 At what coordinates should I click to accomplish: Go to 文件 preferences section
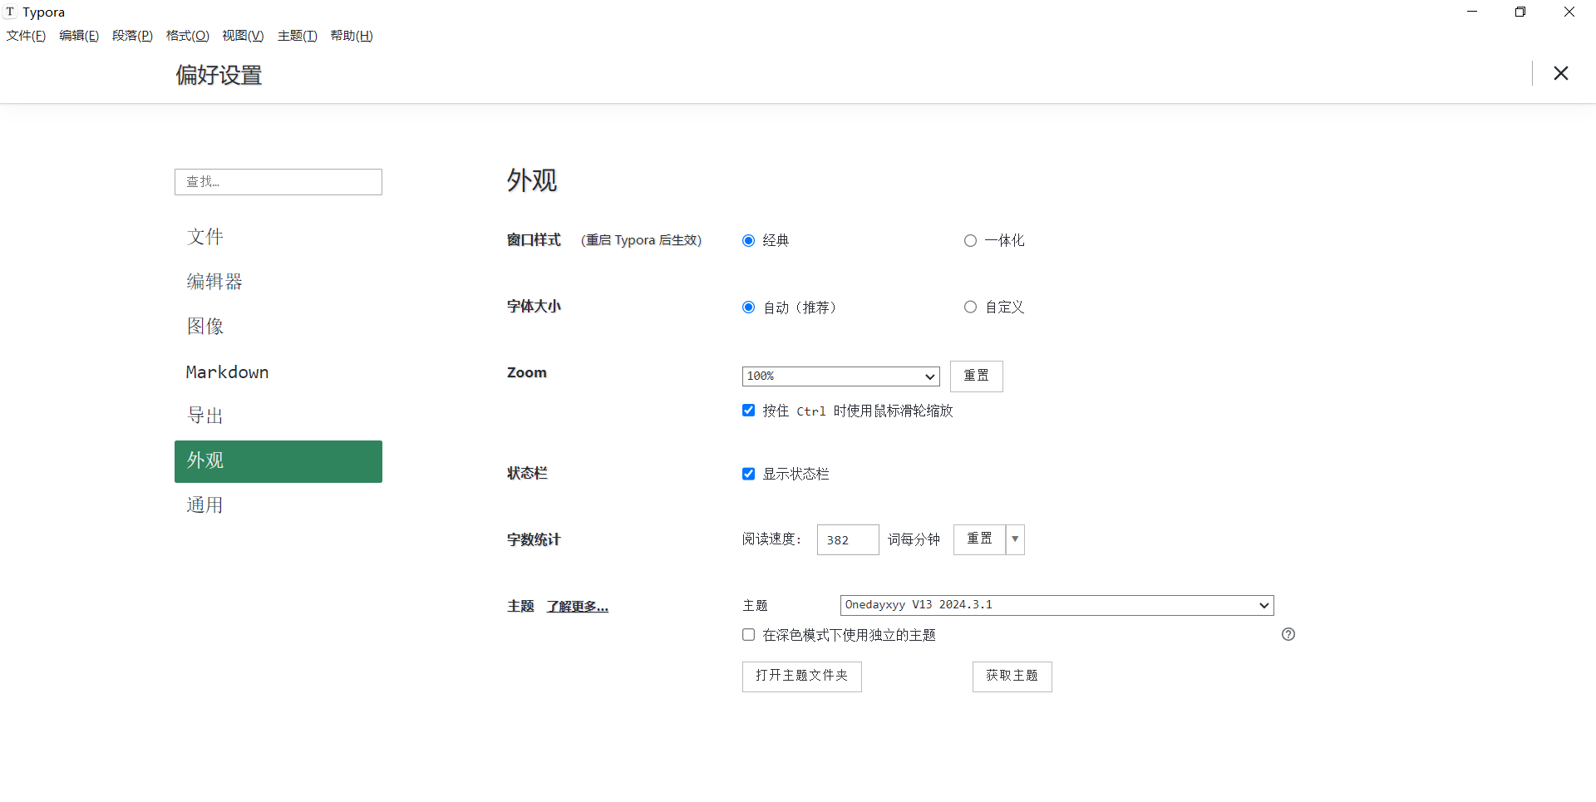point(278,237)
